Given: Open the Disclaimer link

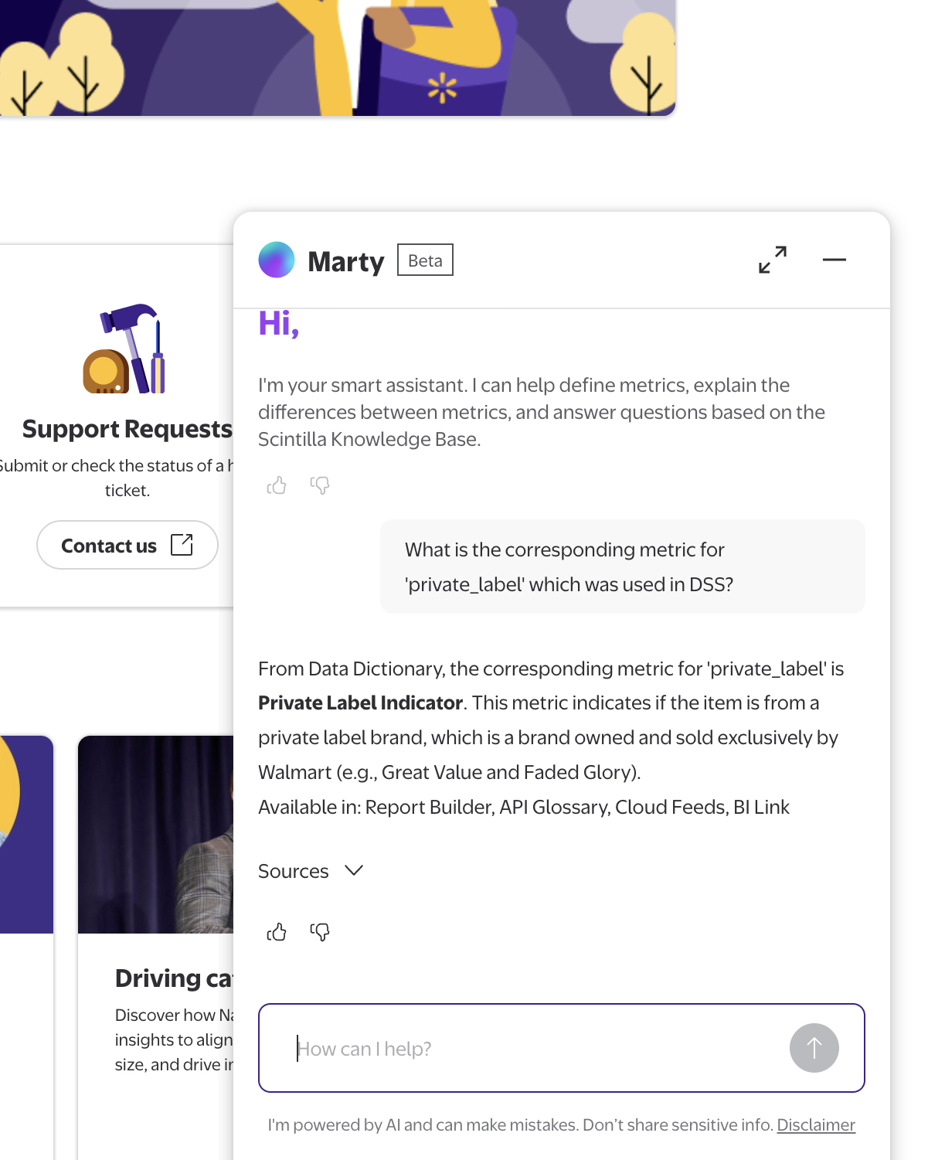Looking at the screenshot, I should click(816, 1124).
